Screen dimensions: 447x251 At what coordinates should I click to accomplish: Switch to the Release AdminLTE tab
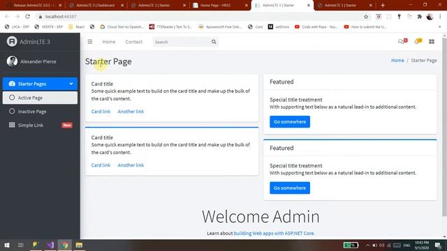point(34,5)
